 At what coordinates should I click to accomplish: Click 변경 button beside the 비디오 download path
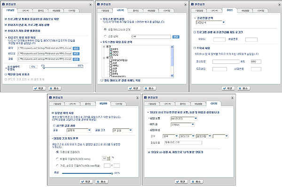click(76, 54)
